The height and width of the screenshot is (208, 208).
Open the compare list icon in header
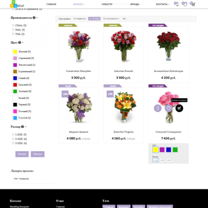tap(177, 4)
